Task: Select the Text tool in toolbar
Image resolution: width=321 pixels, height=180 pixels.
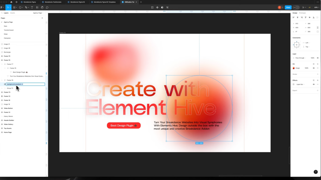Action: coord(32,7)
